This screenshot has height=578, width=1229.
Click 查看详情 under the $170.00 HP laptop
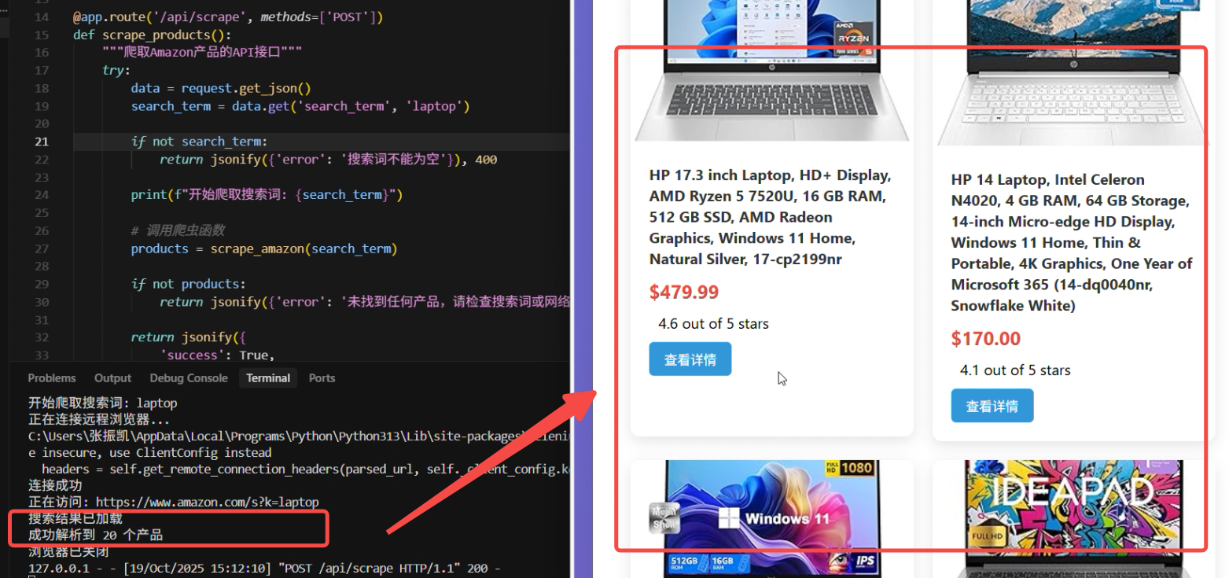(992, 406)
